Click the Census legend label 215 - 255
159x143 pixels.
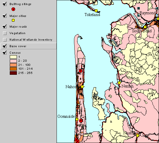point(25,73)
